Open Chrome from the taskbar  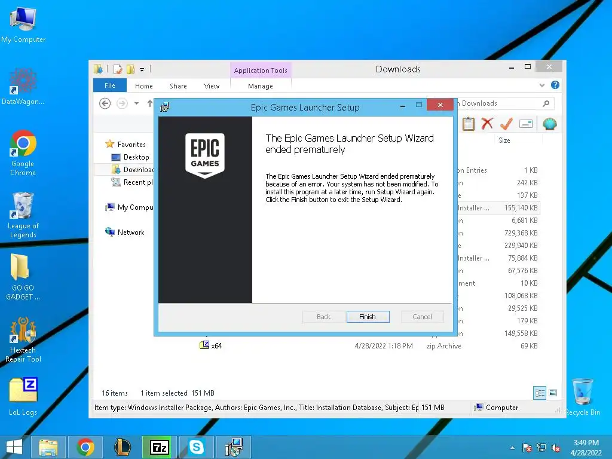85,447
